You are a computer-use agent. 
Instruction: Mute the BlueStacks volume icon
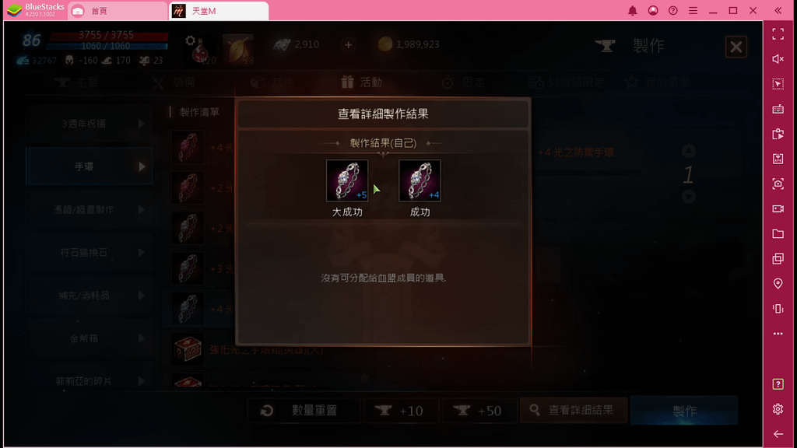click(x=778, y=59)
